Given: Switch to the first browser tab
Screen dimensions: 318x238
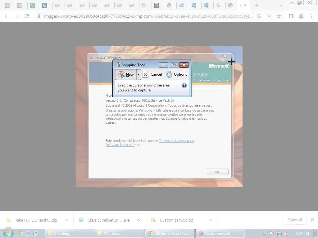Looking at the screenshot, I should pyautogui.click(x=7, y=5).
